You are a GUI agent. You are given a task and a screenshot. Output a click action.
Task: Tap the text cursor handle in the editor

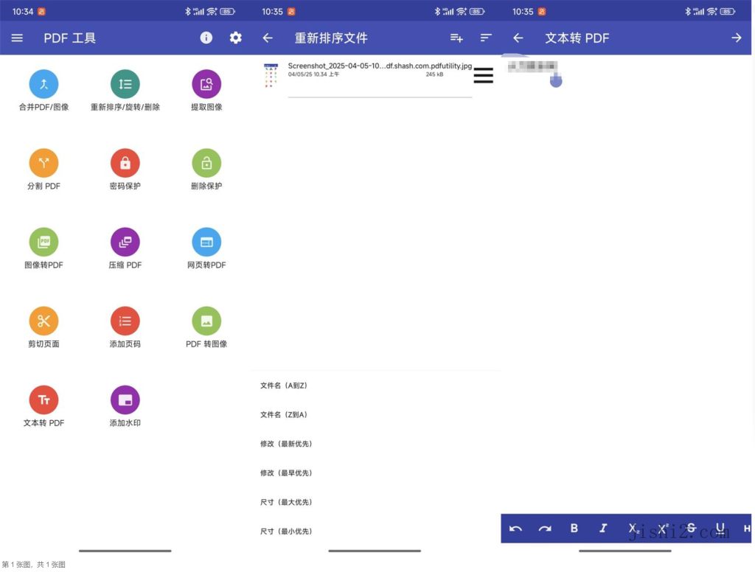click(x=556, y=81)
